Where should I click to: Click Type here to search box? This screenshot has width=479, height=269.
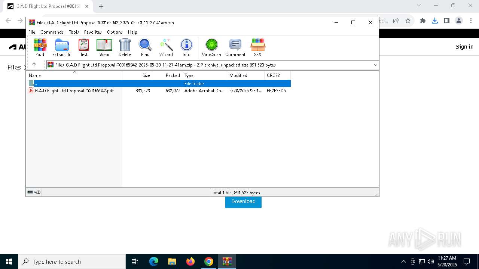(72, 262)
